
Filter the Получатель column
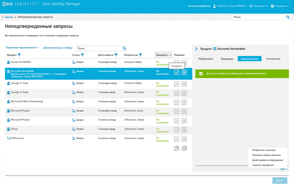(x=140, y=55)
